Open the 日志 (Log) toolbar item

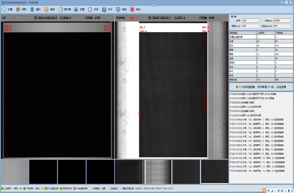pyautogui.click(x=93, y=10)
